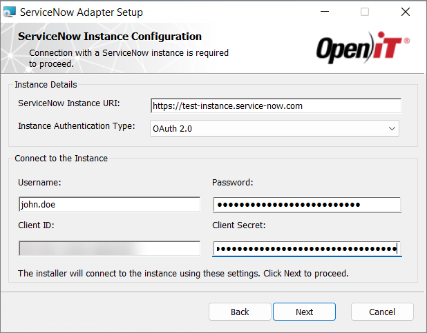The width and height of the screenshot is (427, 333).
Task: Click the Open iT logo
Action: point(363,48)
